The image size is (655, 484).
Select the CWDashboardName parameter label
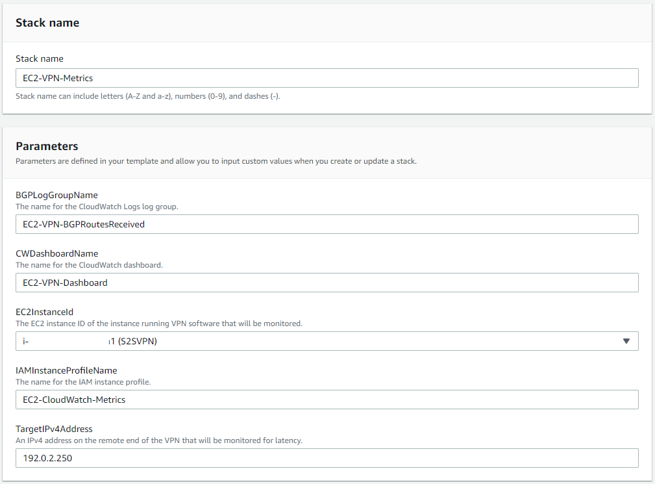point(57,253)
